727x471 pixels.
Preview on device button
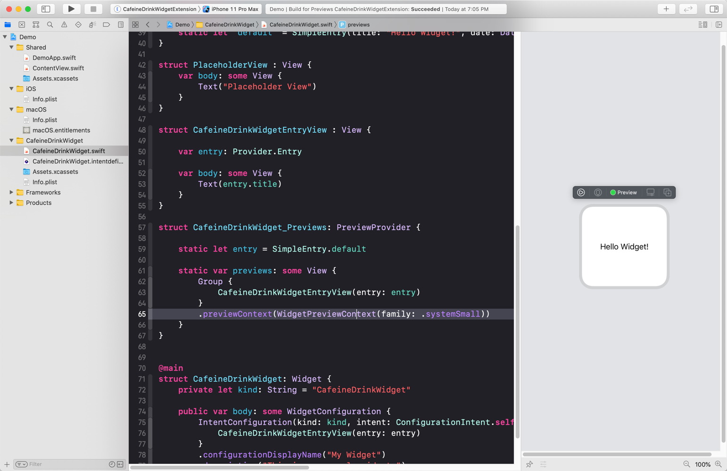[651, 192]
